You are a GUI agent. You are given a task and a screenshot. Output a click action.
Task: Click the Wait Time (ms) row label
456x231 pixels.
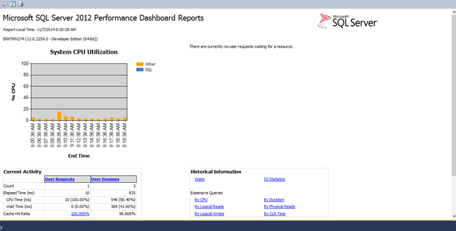(19, 206)
